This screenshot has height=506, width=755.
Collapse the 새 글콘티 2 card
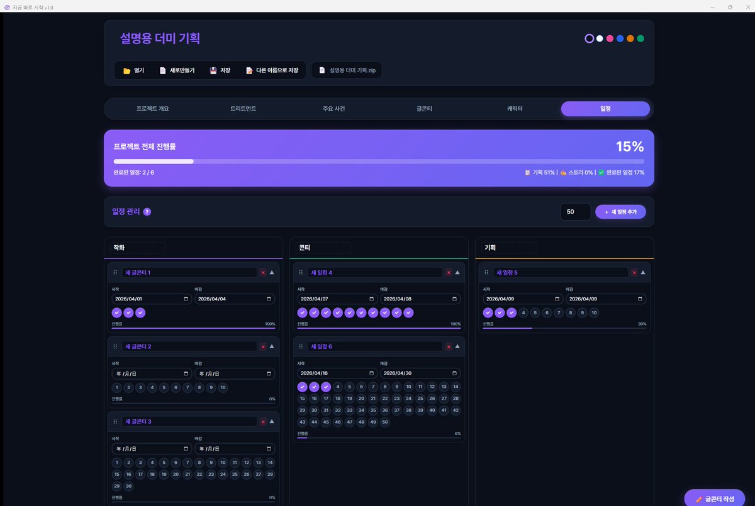[272, 346]
